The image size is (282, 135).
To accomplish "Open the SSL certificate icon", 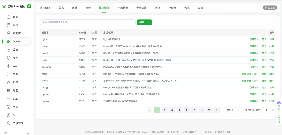I will click(x=9, y=99).
